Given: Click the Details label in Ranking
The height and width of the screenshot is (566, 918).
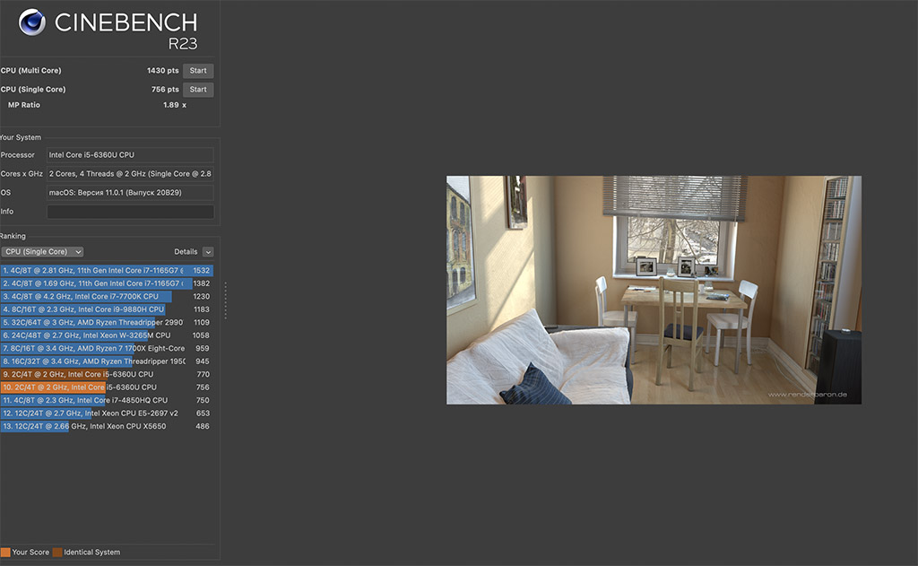Looking at the screenshot, I should coord(186,252).
